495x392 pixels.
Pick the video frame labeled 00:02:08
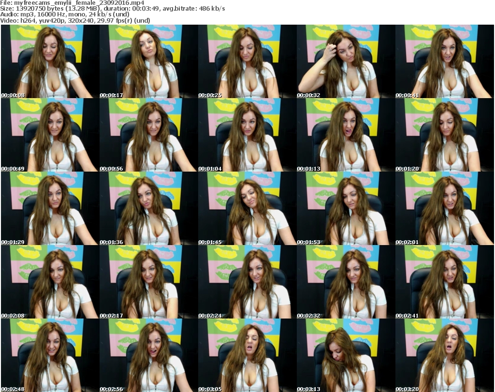[x=50, y=282]
